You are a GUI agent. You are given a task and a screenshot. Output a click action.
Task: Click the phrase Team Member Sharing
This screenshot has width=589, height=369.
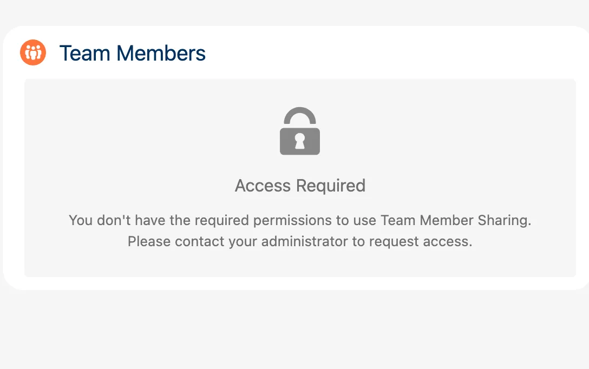(x=456, y=220)
